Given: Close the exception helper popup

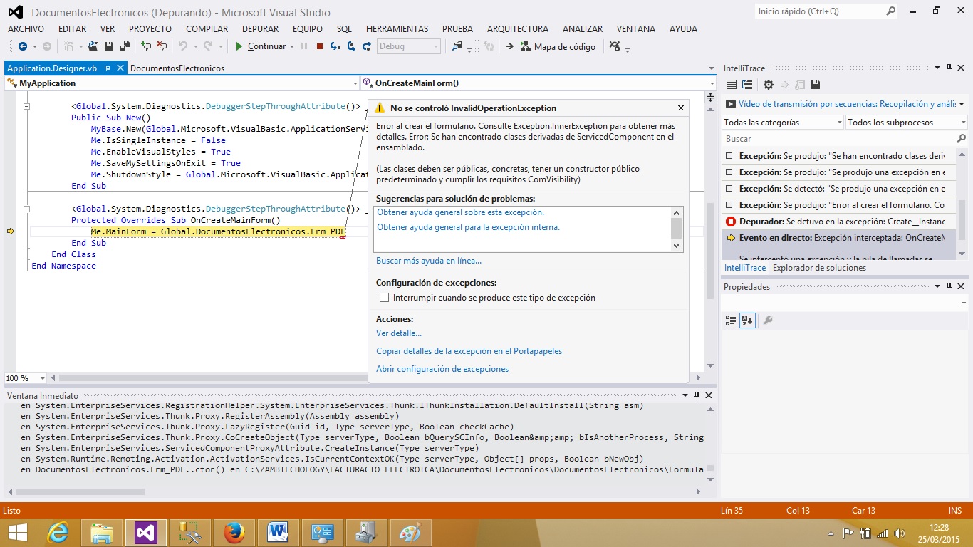Looking at the screenshot, I should [x=681, y=108].
